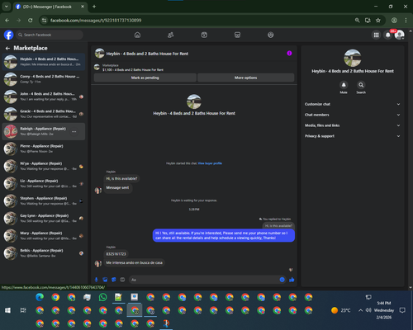Mute the conversation with the bell icon
413x330 pixels.
344,85
